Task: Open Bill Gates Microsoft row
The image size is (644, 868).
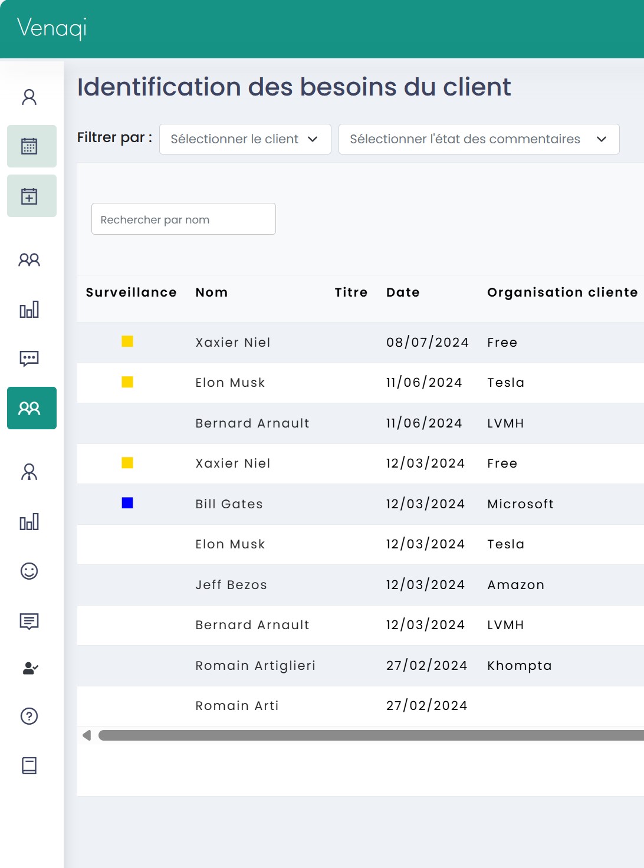Action: pos(360,504)
